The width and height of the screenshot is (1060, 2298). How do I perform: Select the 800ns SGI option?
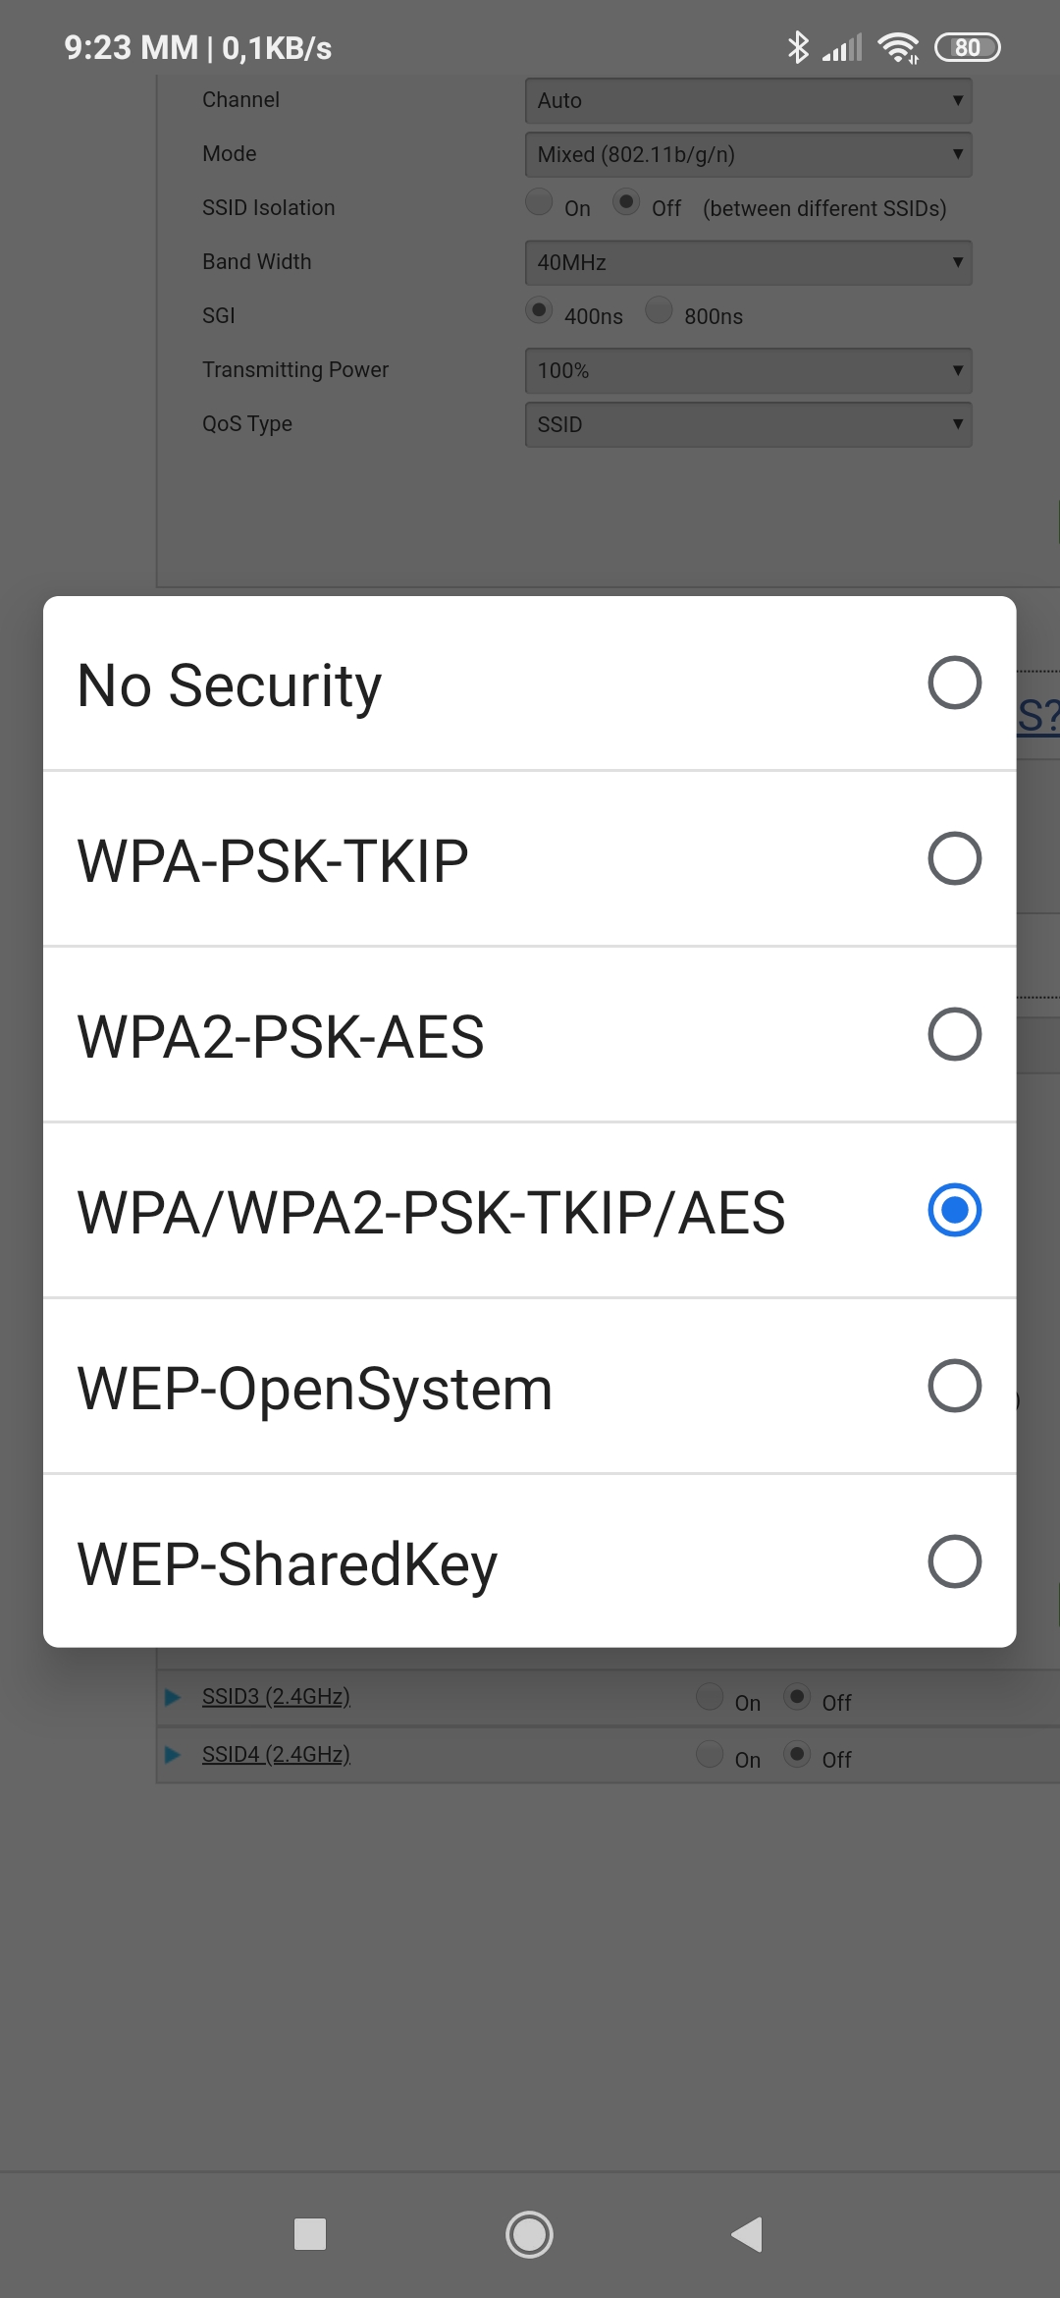pyautogui.click(x=660, y=310)
